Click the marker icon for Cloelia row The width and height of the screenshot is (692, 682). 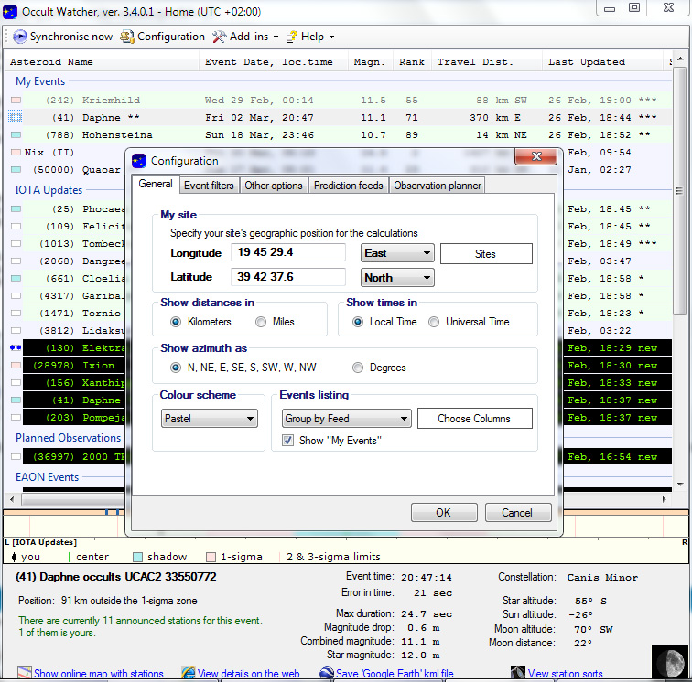(x=16, y=279)
